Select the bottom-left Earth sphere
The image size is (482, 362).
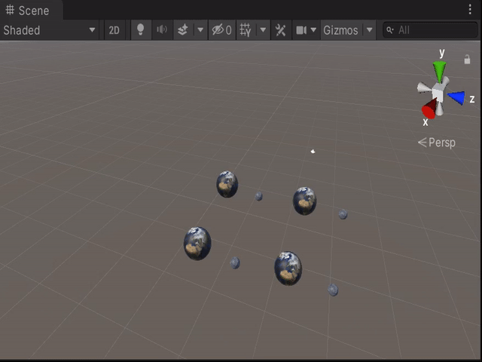[197, 244]
